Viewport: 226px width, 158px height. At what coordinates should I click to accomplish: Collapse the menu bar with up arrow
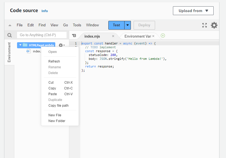10,25
